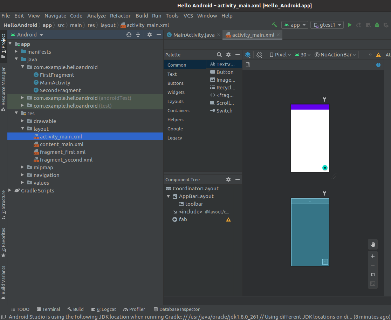Viewport: 391px width, 320px height.
Task: Click scroll-from-source target icon in Project panel
Action: [129, 35]
